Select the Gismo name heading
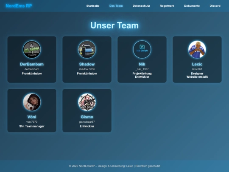Image resolution: width=229 pixels, height=172 pixels. (87, 117)
